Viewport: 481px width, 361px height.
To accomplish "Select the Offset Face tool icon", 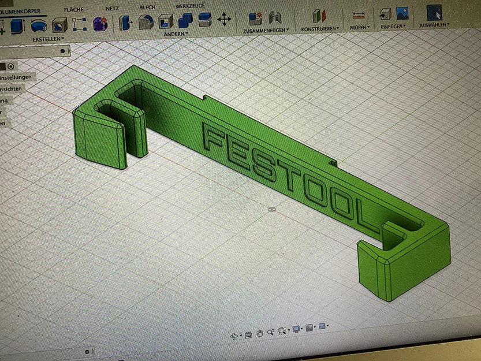I will [204, 20].
